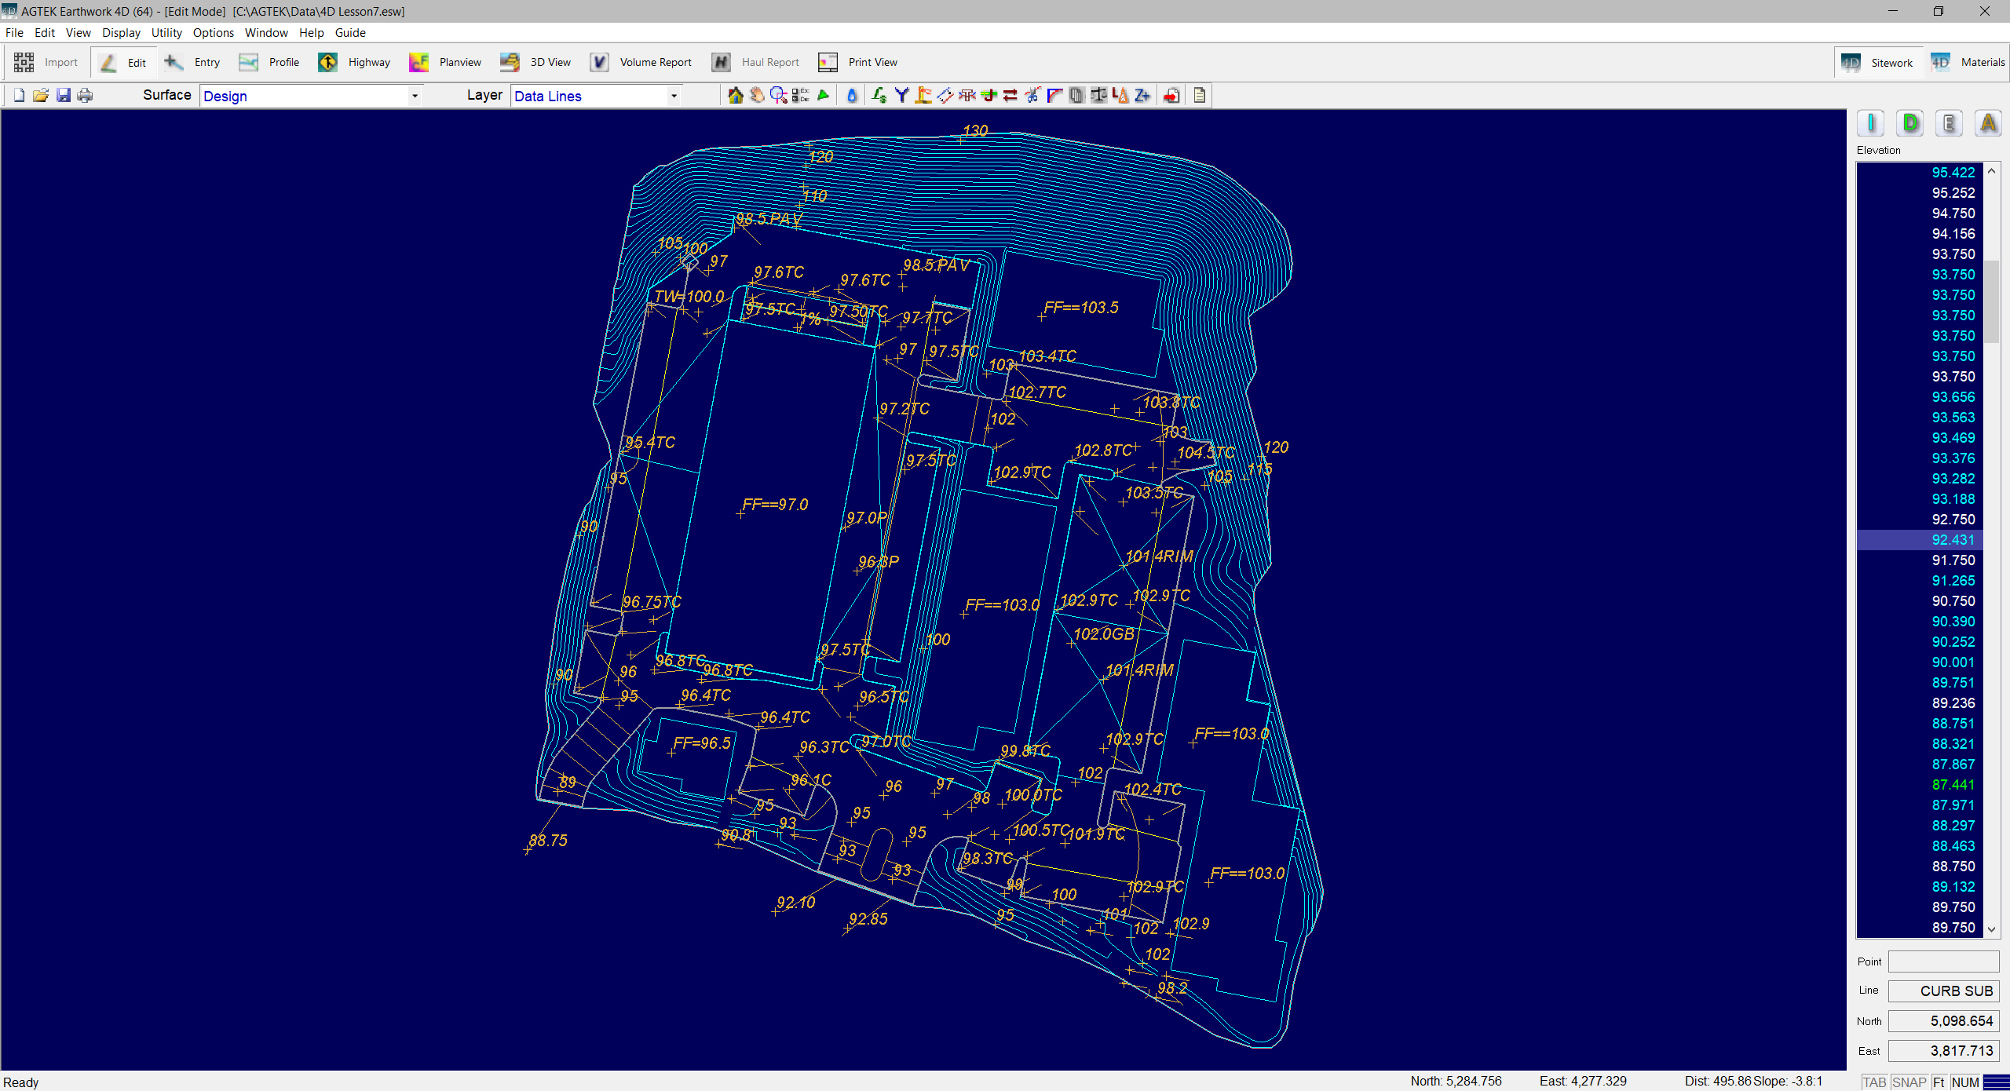Image resolution: width=2010 pixels, height=1091 pixels.
Task: Click the blue Z+ elevation icon
Action: point(1142,96)
